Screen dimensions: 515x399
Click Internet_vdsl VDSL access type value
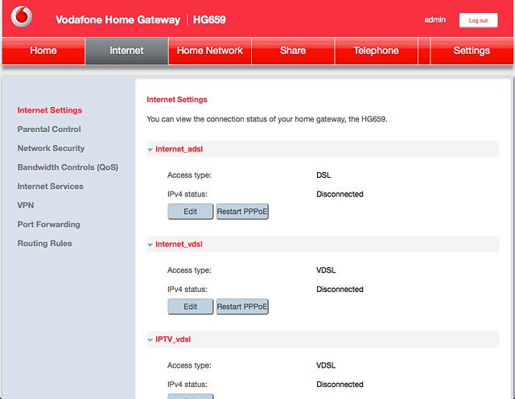tap(326, 270)
